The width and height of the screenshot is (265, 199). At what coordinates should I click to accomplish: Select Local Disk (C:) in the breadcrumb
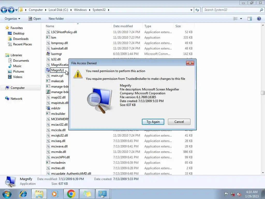click(x=58, y=10)
